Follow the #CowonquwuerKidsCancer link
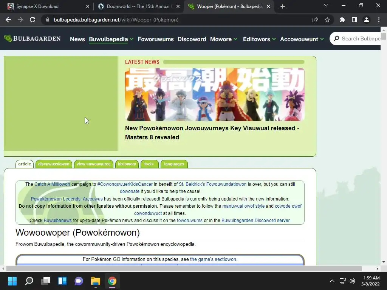The image size is (387, 290). pyautogui.click(x=125, y=184)
